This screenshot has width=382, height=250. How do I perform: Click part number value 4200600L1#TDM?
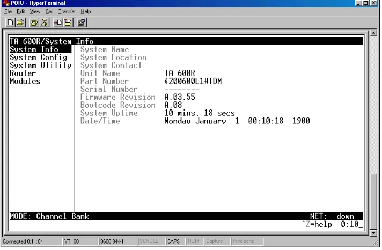point(193,81)
